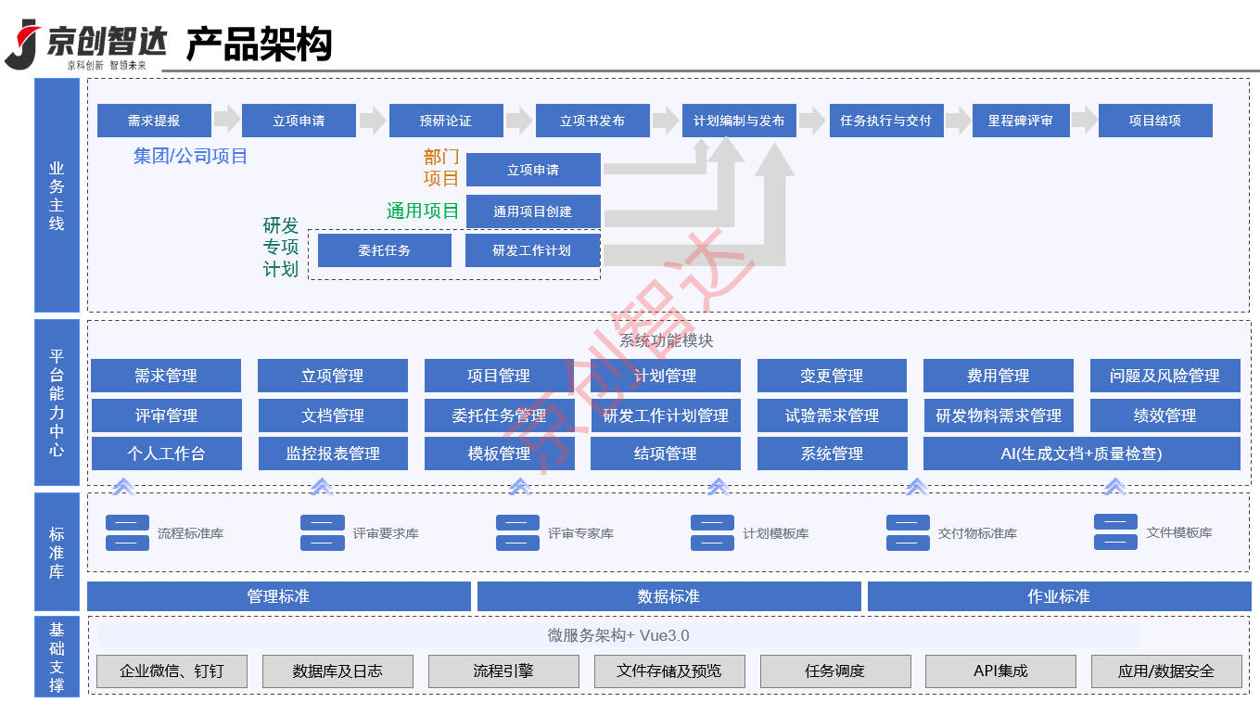The width and height of the screenshot is (1260, 703).
Task: Select the 流程标准库 library icon
Action: pyautogui.click(x=127, y=530)
